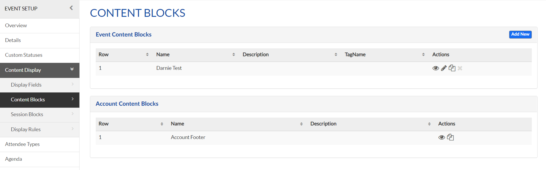Sort Event blocks by Name column
546x170 pixels.
coord(234,54)
